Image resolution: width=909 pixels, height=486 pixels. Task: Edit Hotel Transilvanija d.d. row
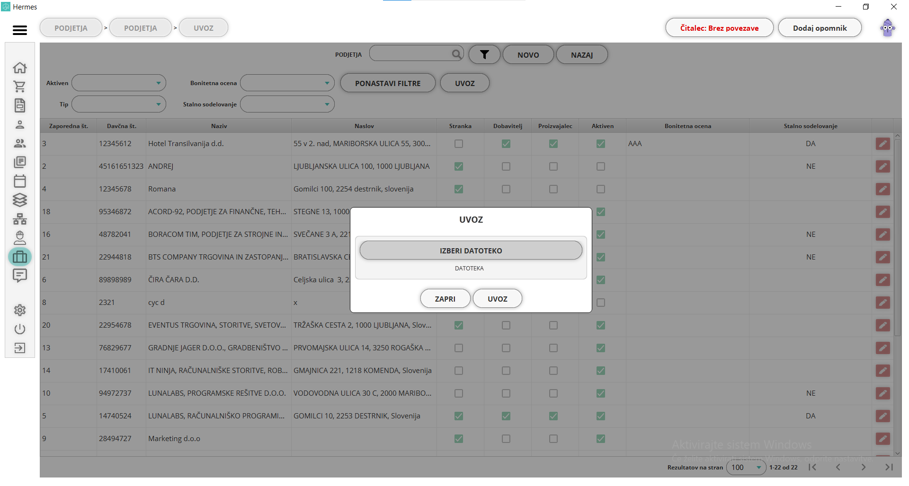(882, 144)
